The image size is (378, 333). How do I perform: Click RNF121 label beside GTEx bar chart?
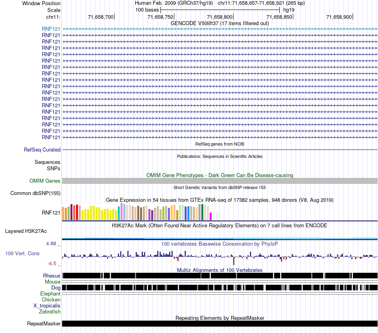51,213
